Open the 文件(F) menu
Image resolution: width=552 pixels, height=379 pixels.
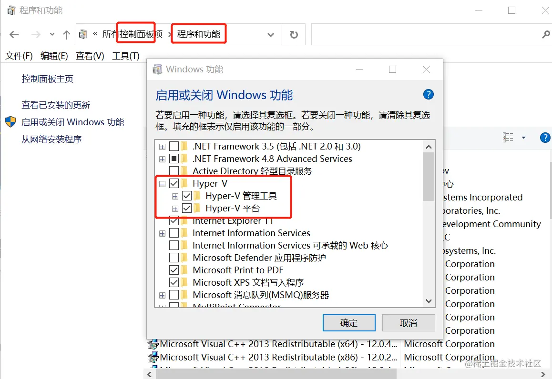pyautogui.click(x=19, y=56)
